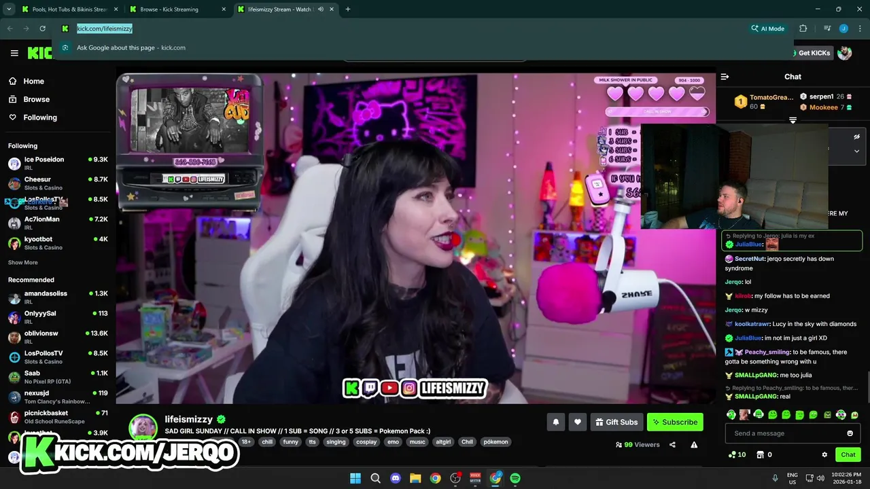
Task: Report the stream warning icon
Action: point(694,445)
